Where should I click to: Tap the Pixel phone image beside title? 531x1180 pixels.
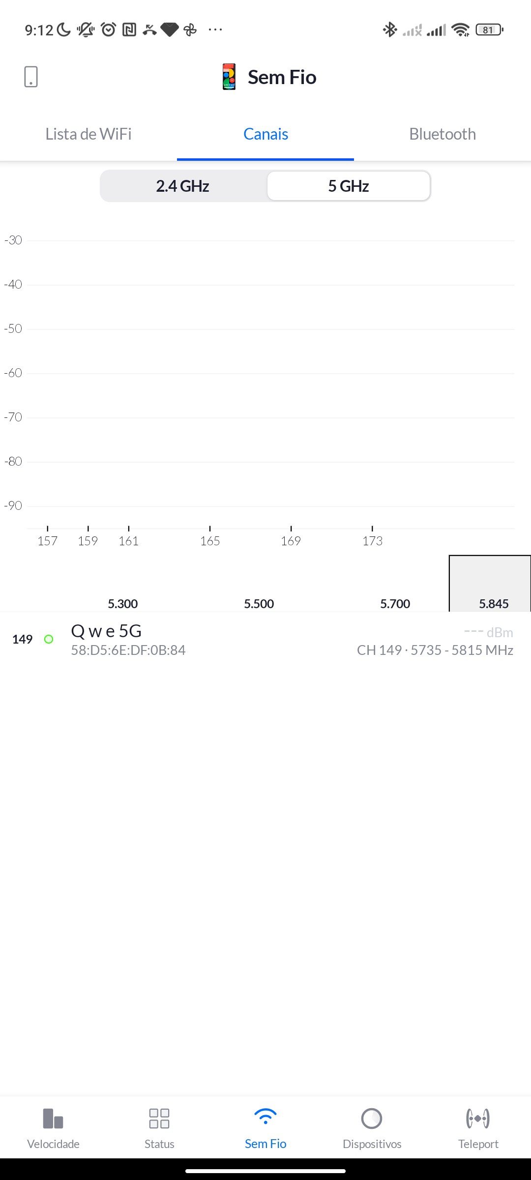(229, 77)
